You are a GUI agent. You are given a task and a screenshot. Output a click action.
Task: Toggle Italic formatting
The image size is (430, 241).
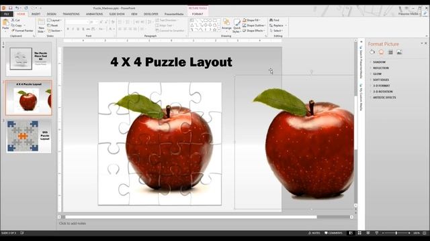pos(73,29)
